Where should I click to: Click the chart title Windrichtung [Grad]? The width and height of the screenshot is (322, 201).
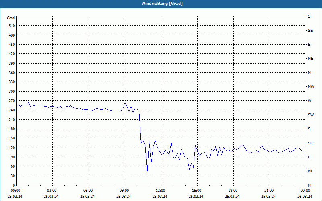pyautogui.click(x=162, y=4)
